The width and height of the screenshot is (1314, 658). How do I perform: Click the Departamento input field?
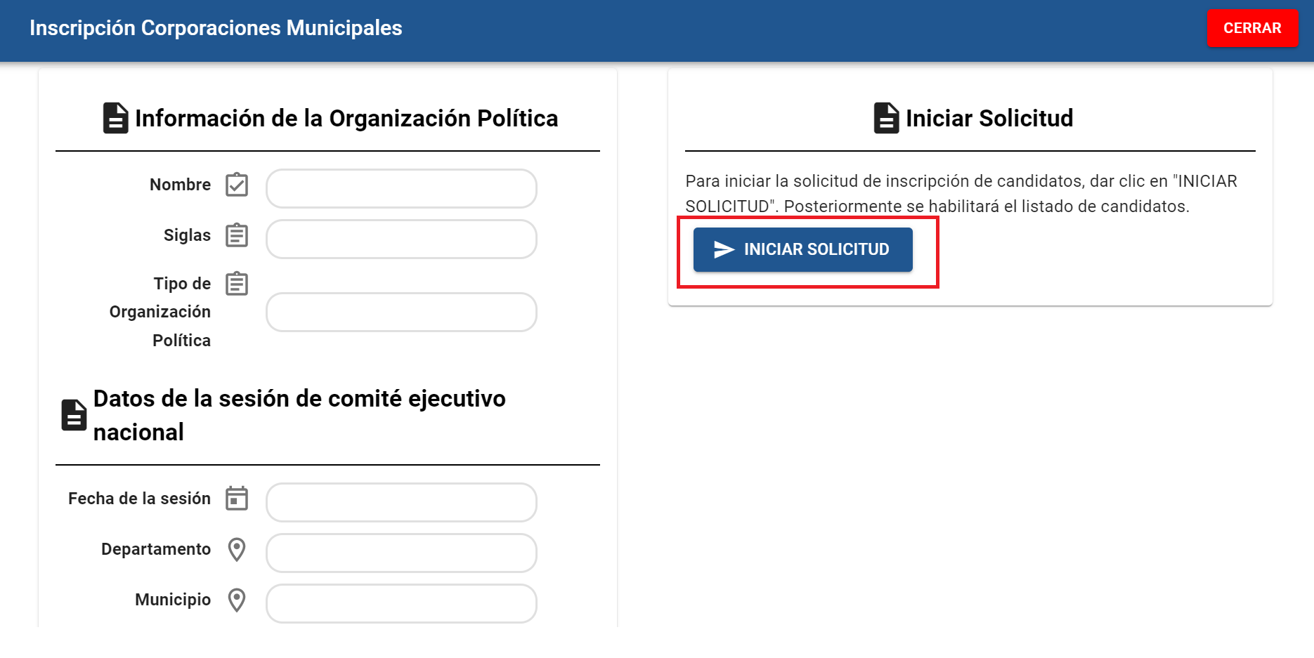pyautogui.click(x=401, y=553)
